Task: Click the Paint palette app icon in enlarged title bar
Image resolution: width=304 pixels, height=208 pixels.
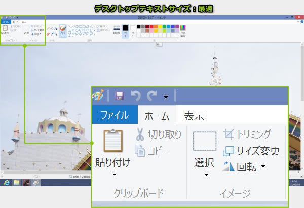Action: 98,95
